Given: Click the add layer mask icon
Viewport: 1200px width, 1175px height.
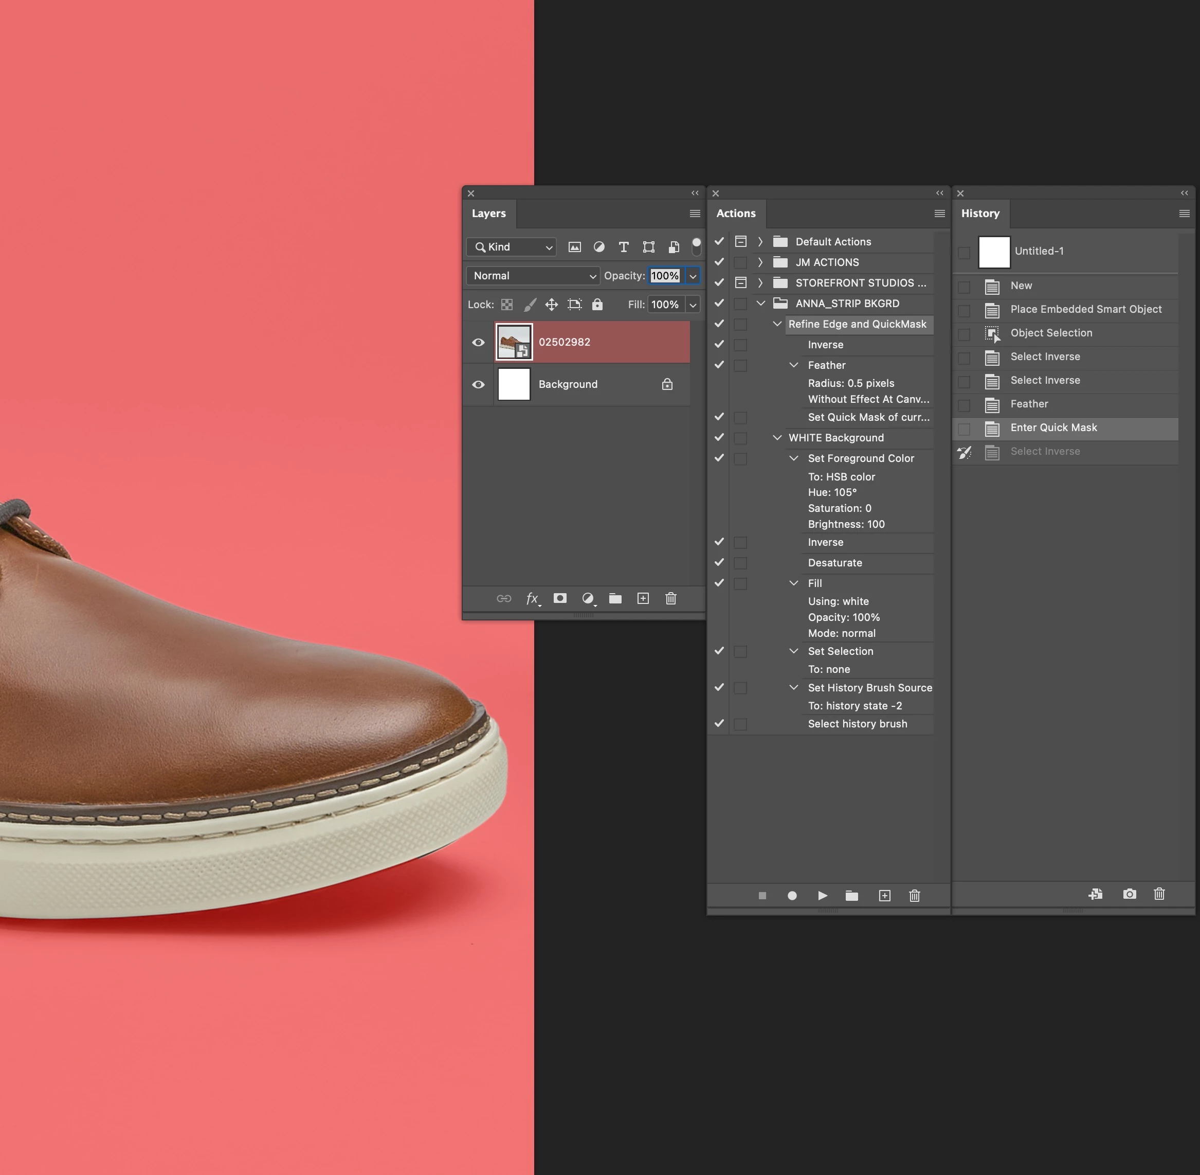Looking at the screenshot, I should point(560,599).
